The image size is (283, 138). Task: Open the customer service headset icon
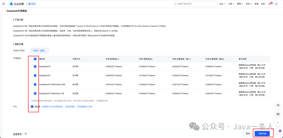point(278,105)
